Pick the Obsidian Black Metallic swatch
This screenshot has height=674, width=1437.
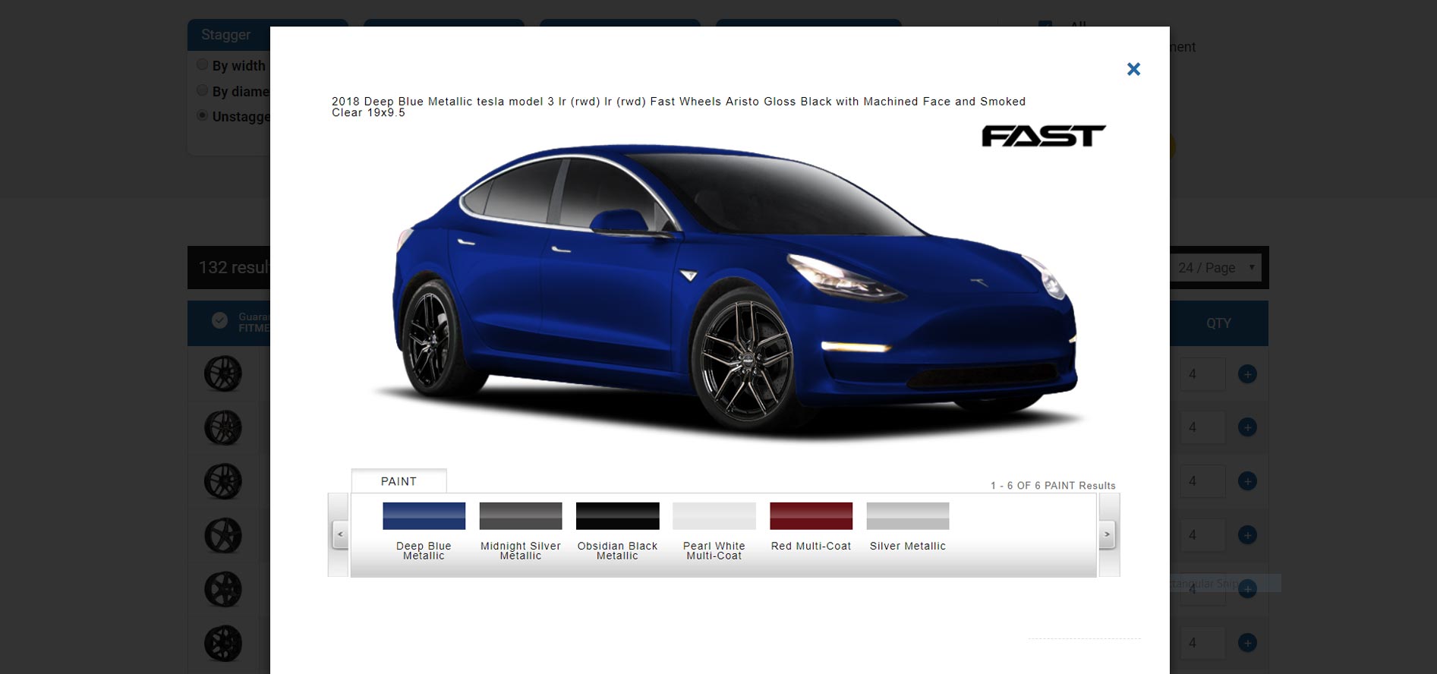tap(617, 516)
